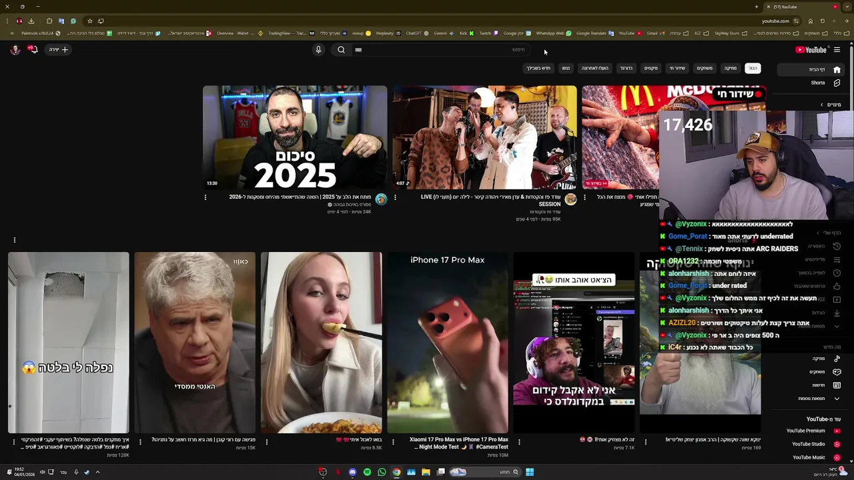Bookmark this page with the star icon
Screen dimensions: 854x480
(x=89, y=21)
